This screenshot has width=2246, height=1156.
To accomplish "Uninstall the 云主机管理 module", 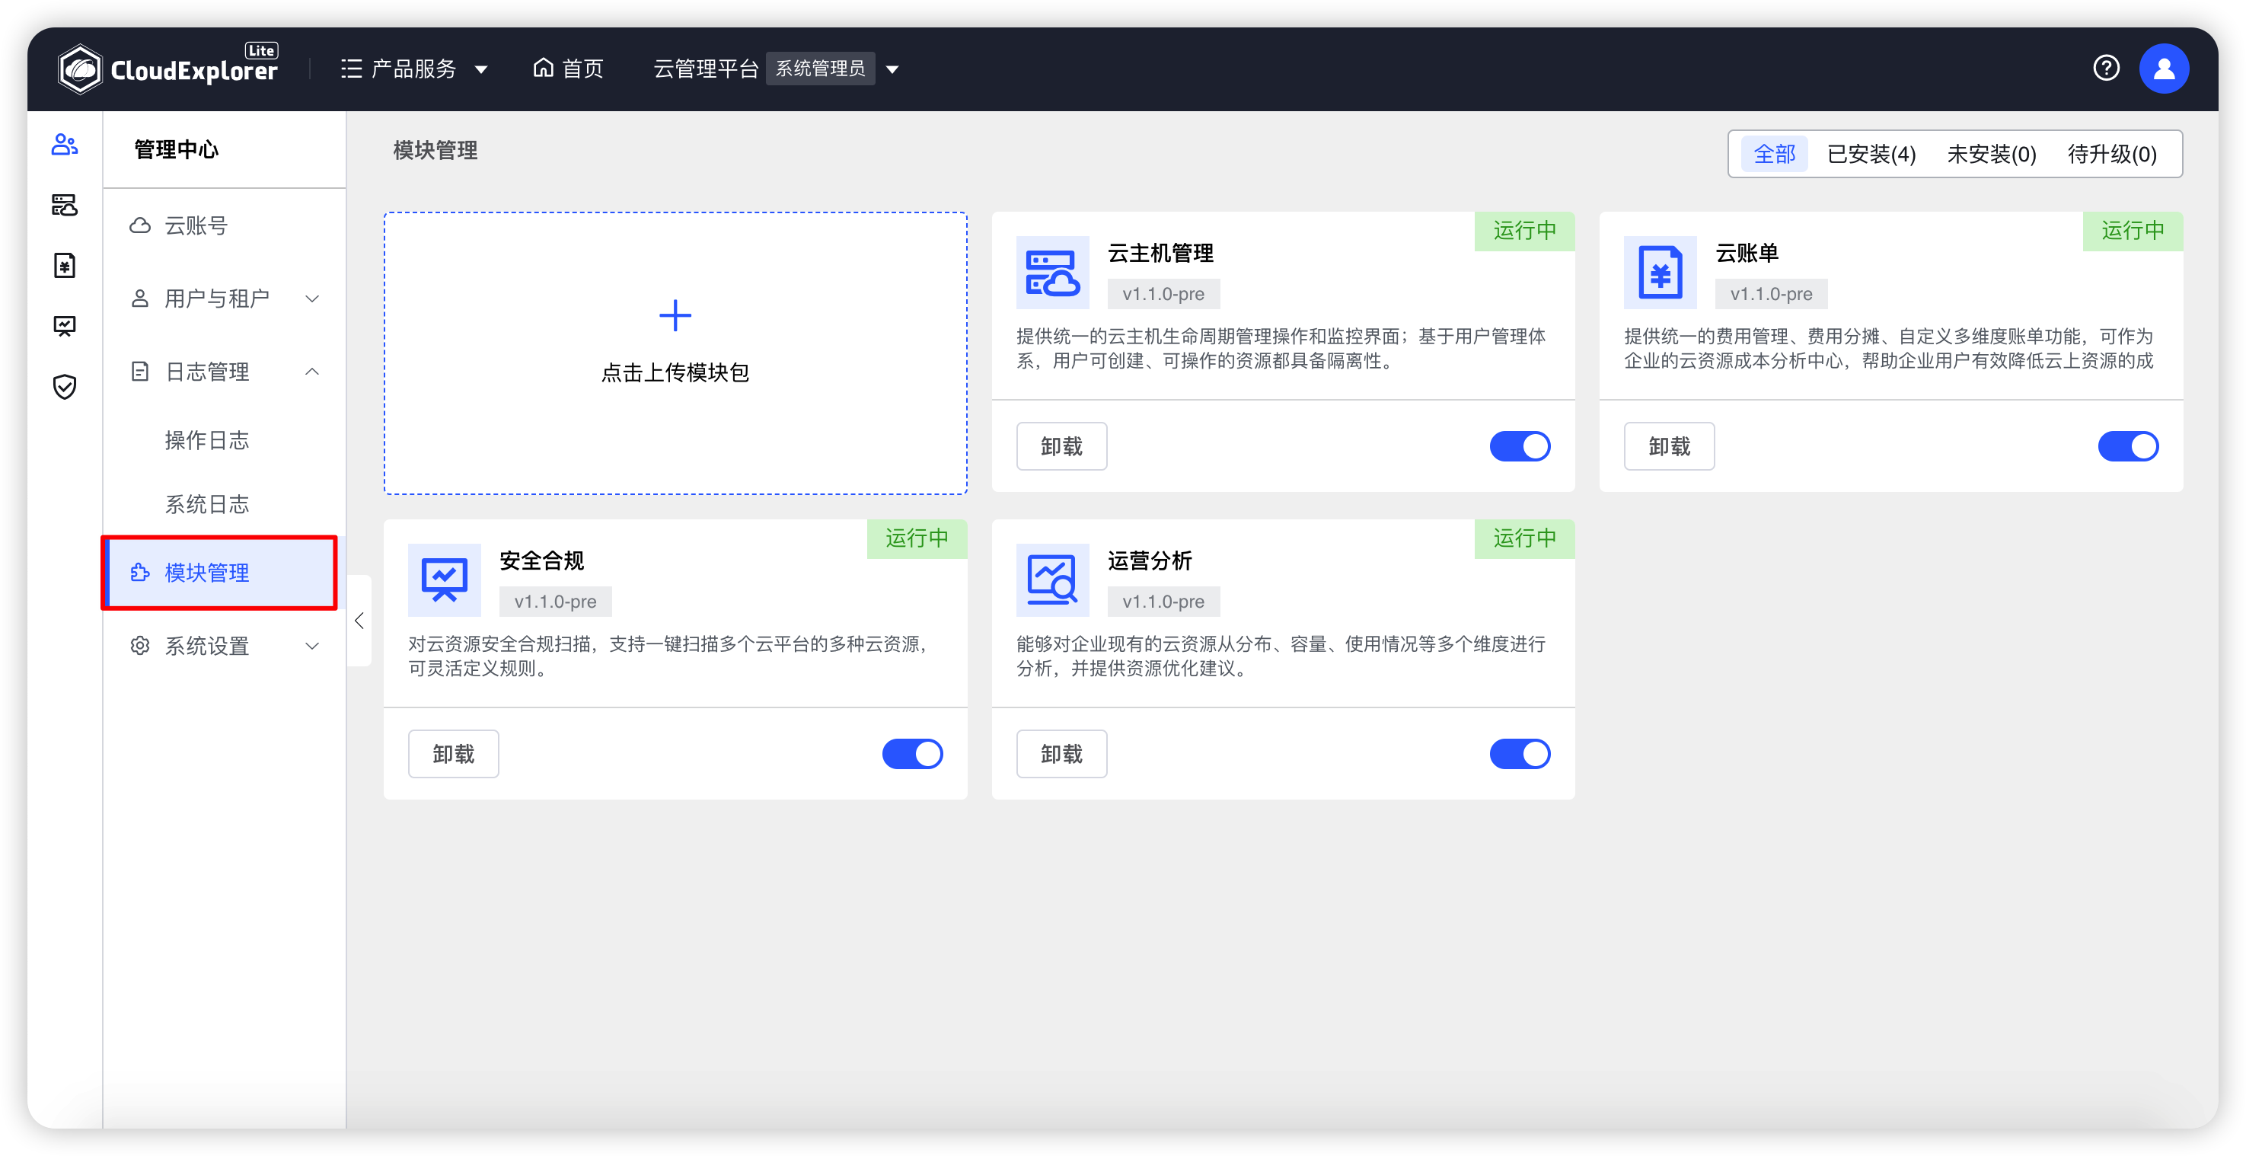I will (1061, 446).
